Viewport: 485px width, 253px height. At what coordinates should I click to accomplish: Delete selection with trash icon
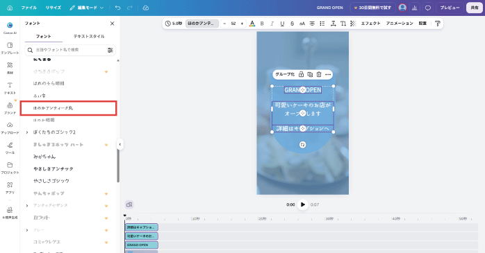click(319, 74)
